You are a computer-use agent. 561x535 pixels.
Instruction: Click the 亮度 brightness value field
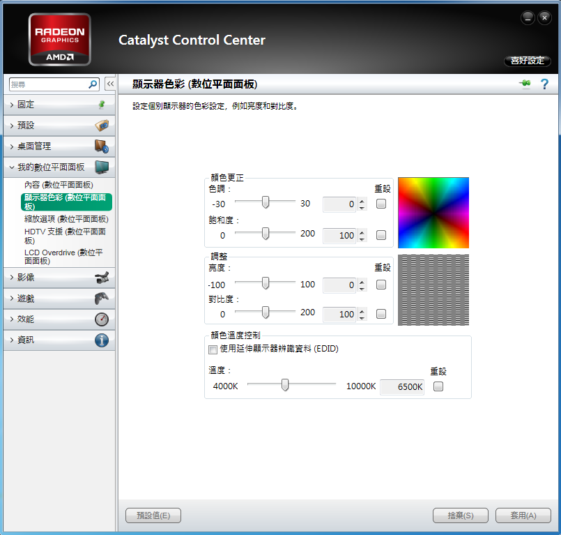[339, 285]
